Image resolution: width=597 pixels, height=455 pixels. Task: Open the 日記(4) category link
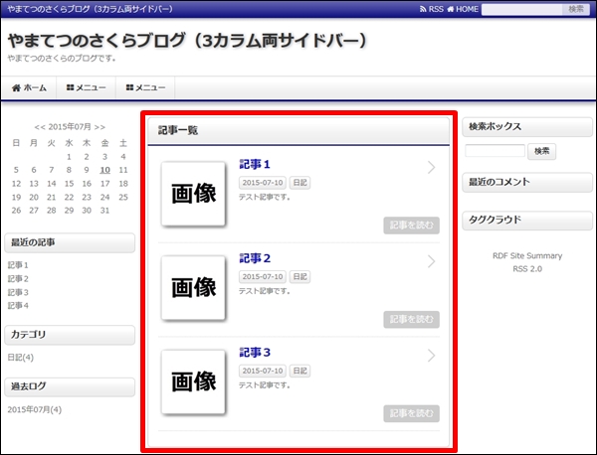point(21,358)
